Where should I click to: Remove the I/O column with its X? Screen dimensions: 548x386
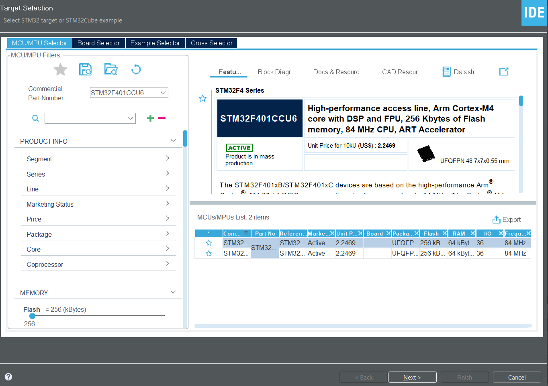pyautogui.click(x=501, y=233)
